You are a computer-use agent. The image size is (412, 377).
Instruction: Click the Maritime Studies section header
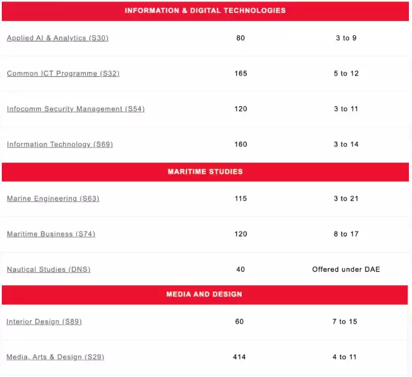205,171
